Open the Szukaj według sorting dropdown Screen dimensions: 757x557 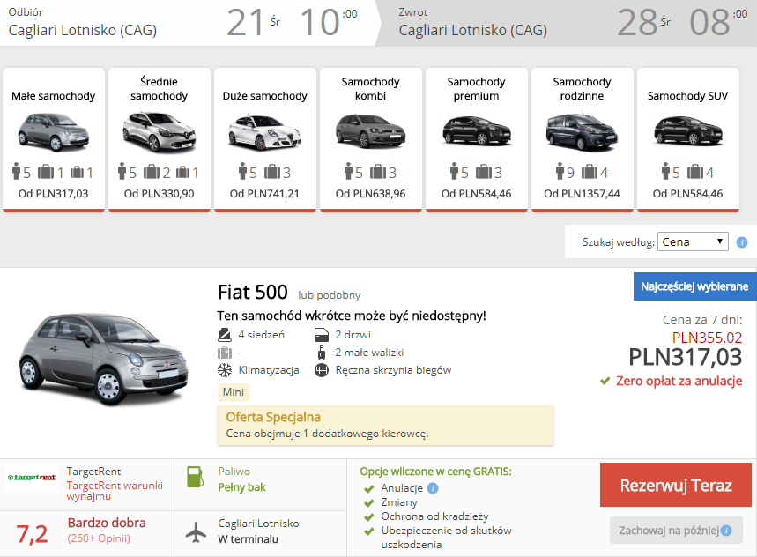[x=693, y=241]
